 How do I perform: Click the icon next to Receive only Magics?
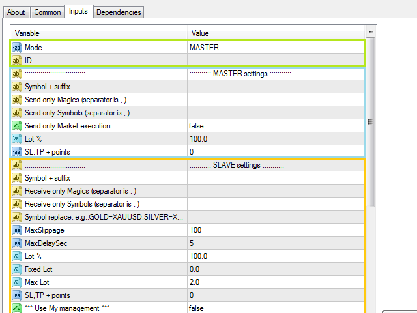point(16,191)
